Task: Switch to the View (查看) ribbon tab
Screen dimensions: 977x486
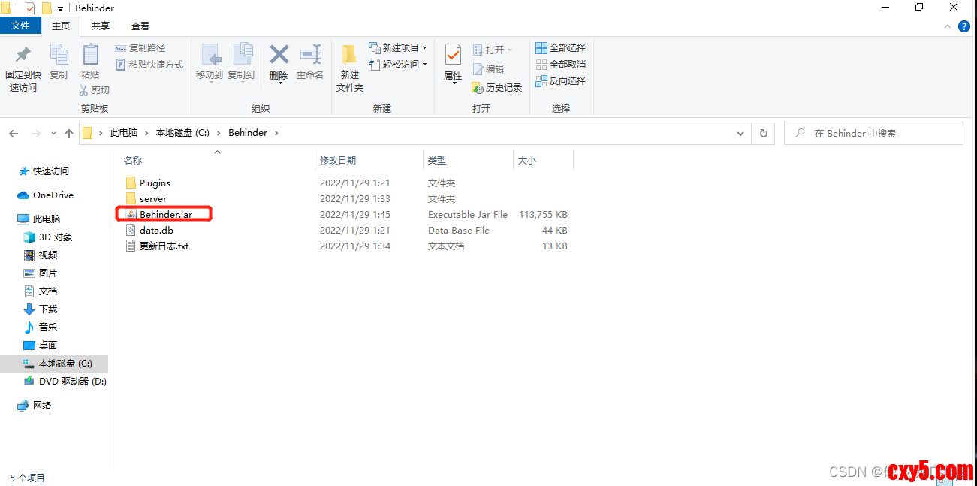Action: click(x=140, y=26)
